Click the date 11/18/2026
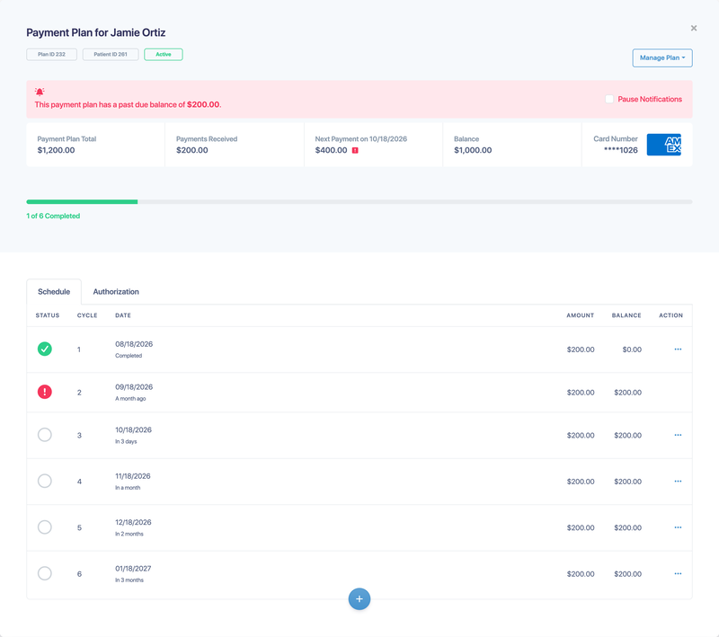This screenshot has height=637, width=719. coord(133,476)
